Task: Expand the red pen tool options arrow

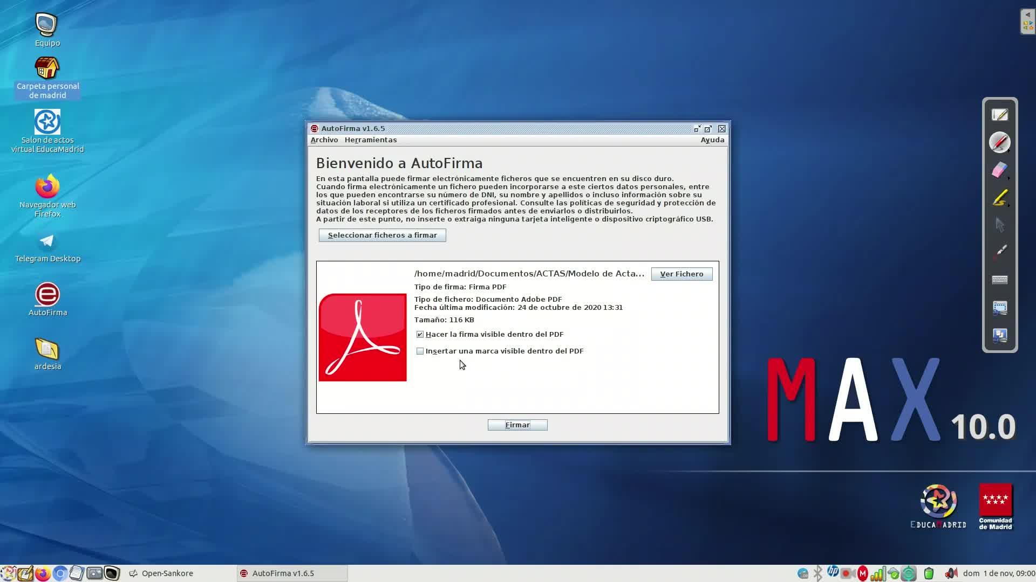Action: click(x=1008, y=150)
